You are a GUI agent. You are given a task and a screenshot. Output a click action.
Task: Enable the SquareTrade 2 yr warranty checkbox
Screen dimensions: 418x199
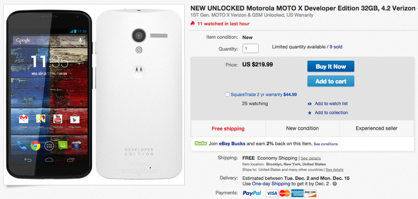[x=227, y=95]
